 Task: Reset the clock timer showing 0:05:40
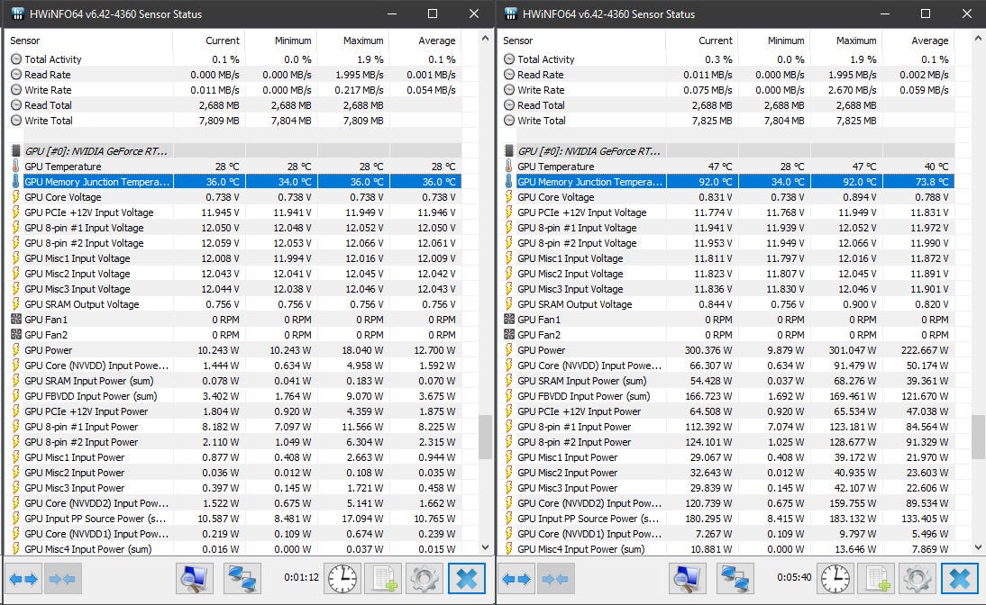click(x=835, y=578)
